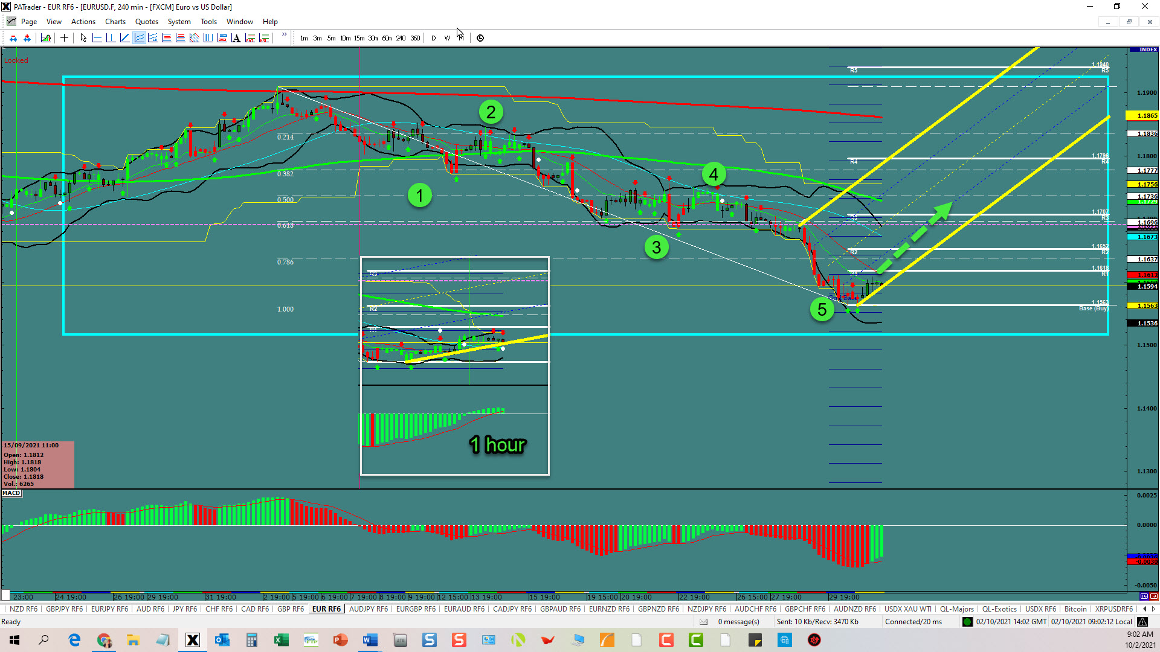
Task: Toggle the highlighted parallel channel tool
Action: 139,38
